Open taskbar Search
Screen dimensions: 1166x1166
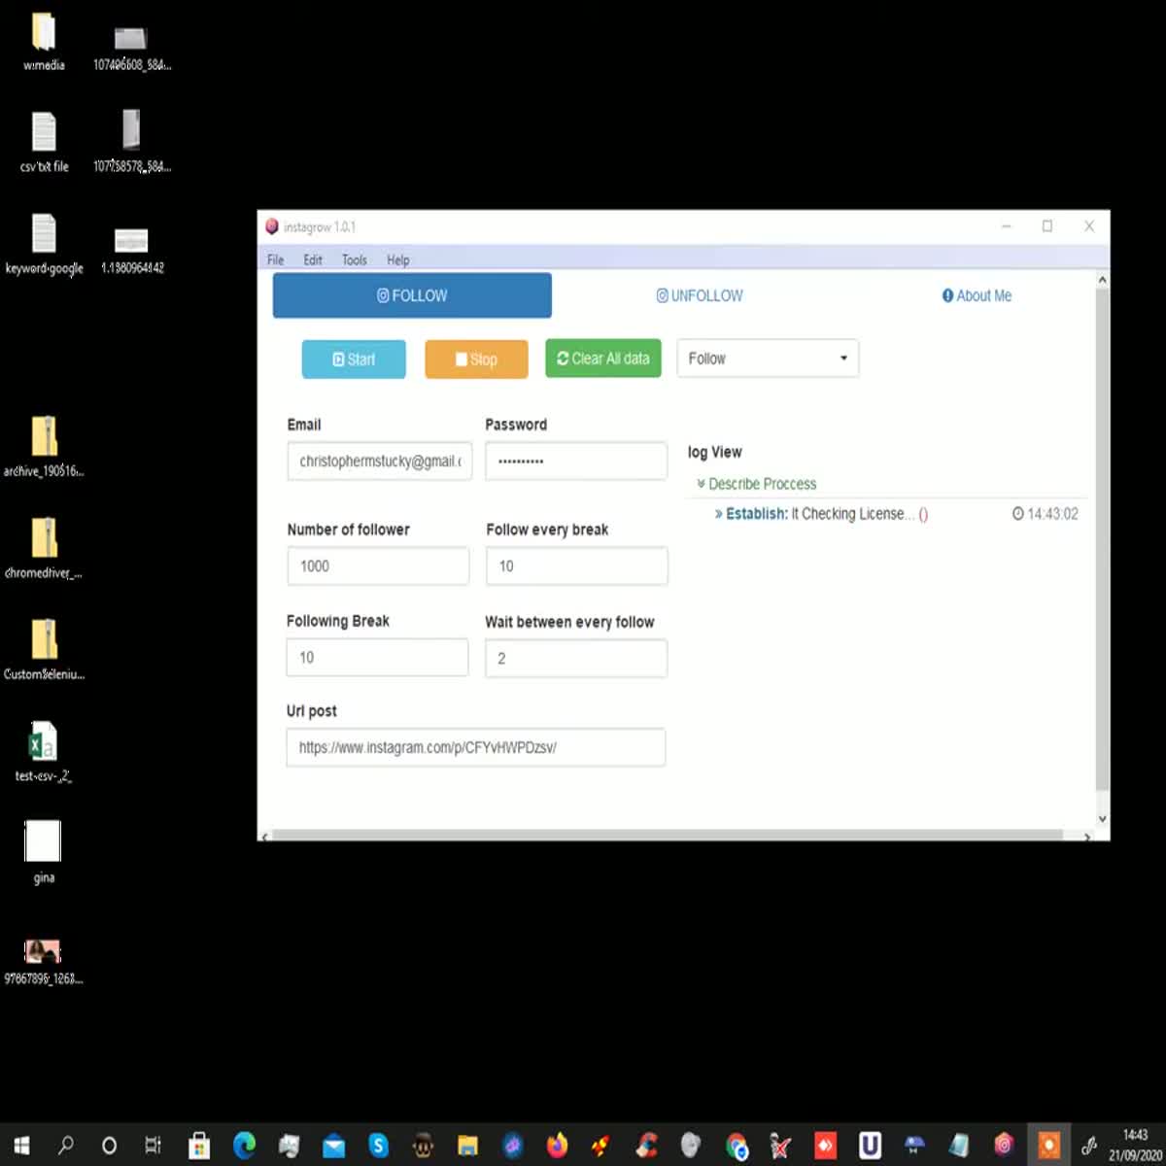[x=65, y=1146]
